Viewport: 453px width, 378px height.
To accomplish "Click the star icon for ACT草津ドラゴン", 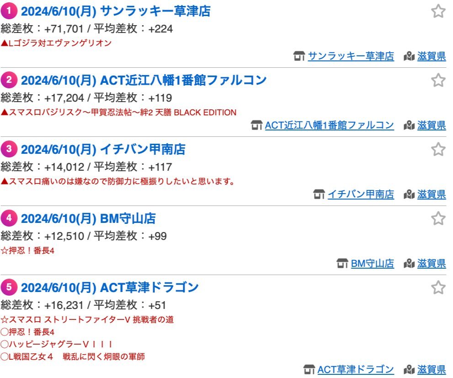I will [438, 287].
